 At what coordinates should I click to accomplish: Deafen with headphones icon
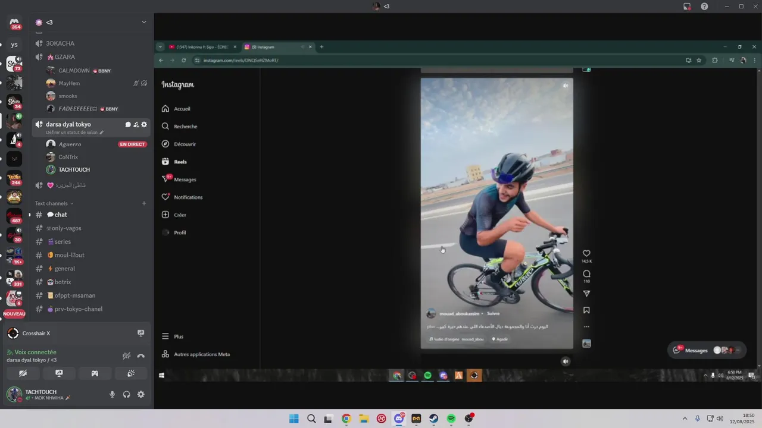click(x=127, y=394)
